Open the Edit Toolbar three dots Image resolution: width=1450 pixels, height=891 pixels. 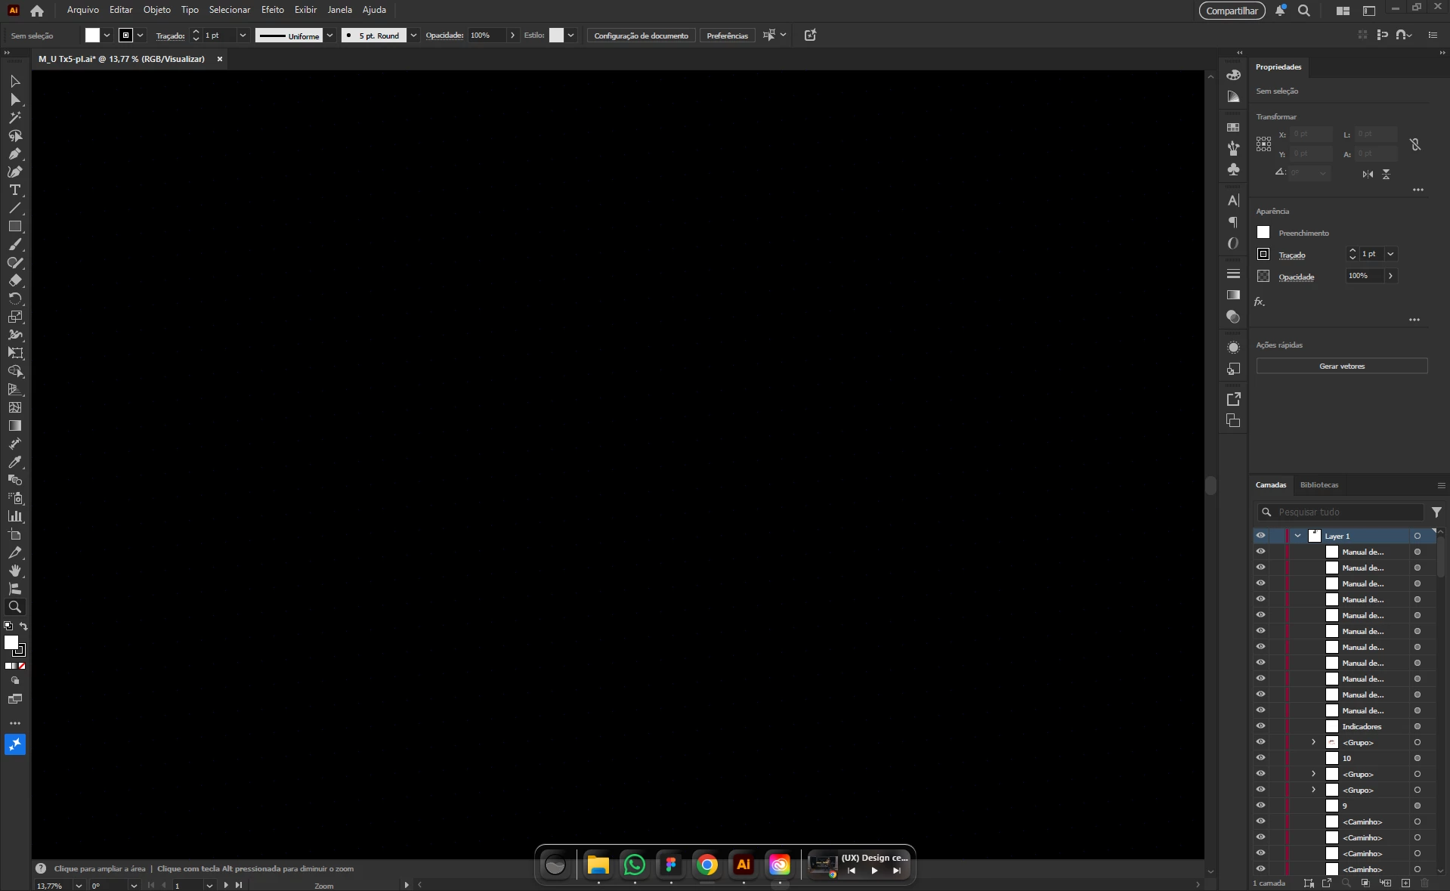pos(15,723)
